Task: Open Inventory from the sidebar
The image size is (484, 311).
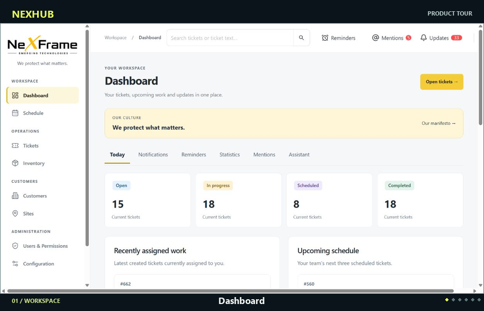Action: 42,163
